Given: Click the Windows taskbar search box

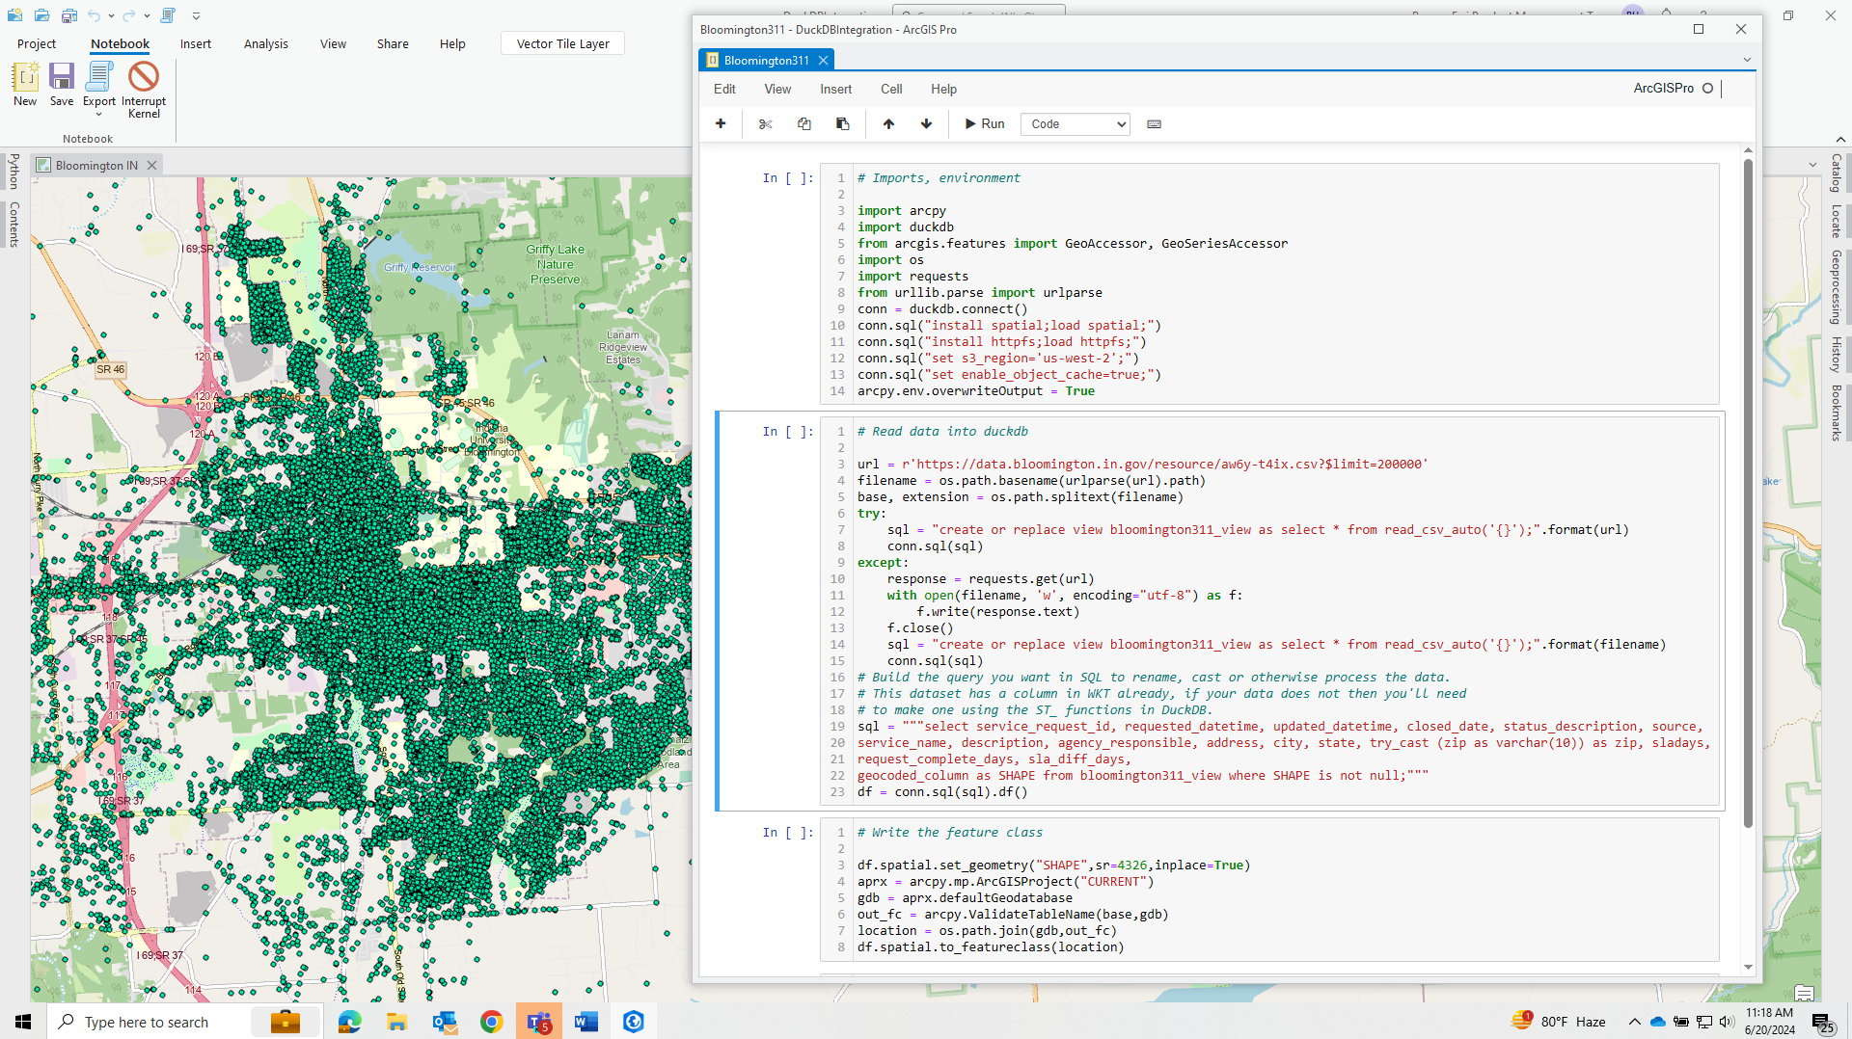Looking at the screenshot, I should [147, 1022].
